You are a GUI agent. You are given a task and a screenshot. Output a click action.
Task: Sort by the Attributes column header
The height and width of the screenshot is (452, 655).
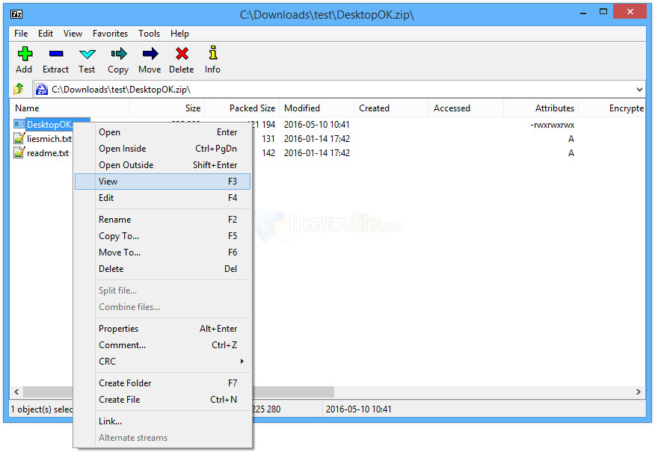click(x=541, y=108)
